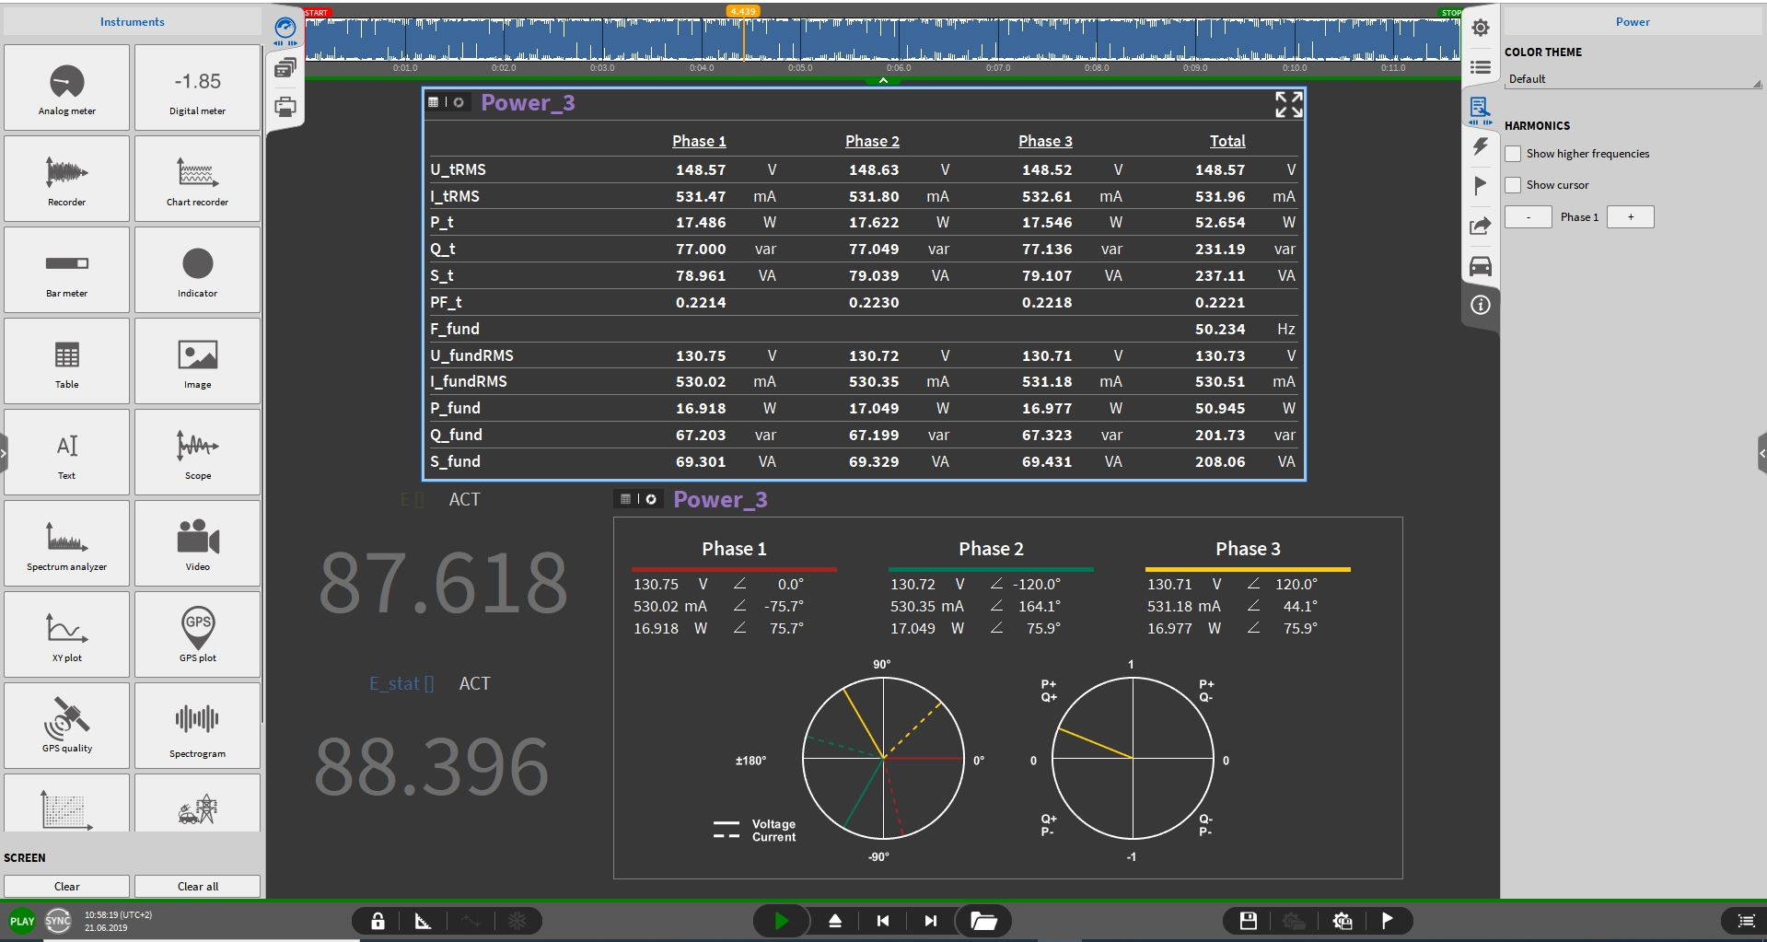Open the info icon in right sidebar
1767x942 pixels.
coord(1481,305)
